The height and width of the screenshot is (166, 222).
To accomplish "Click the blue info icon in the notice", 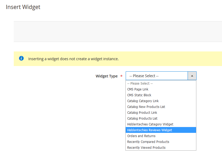I will 21,58.
